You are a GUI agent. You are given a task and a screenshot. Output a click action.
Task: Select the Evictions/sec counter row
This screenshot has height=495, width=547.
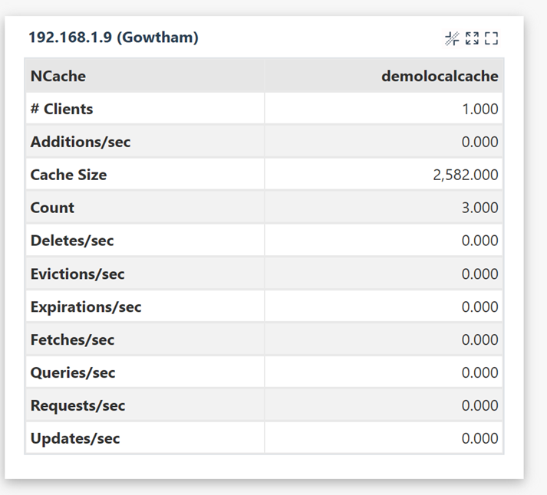(x=264, y=274)
